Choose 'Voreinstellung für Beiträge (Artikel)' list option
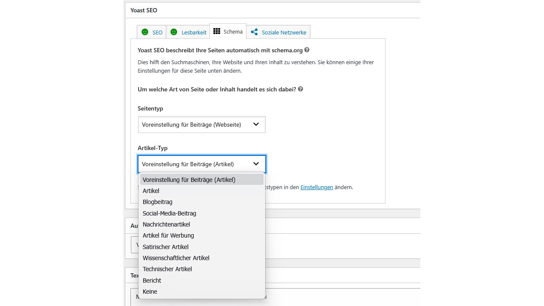 (x=202, y=180)
